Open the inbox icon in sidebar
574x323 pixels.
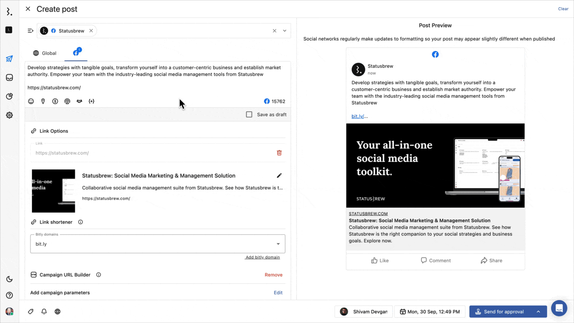tap(9, 78)
